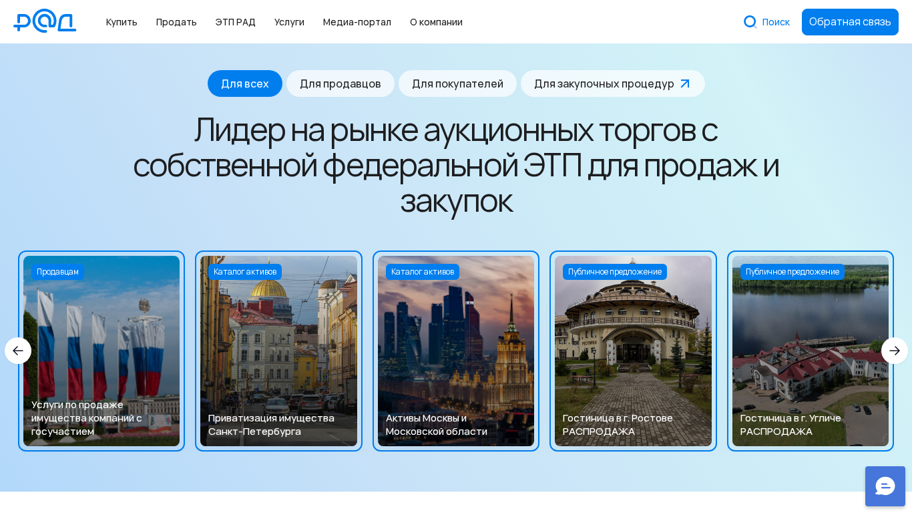The height and width of the screenshot is (513, 912).
Task: Click the Обратная связь button
Action: tap(850, 22)
